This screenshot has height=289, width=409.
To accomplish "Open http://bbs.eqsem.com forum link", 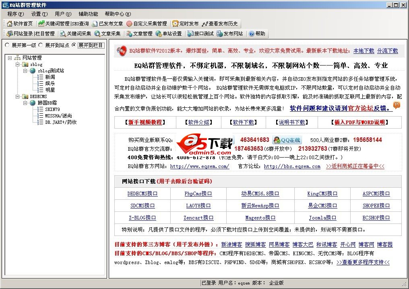I will pos(292,166).
